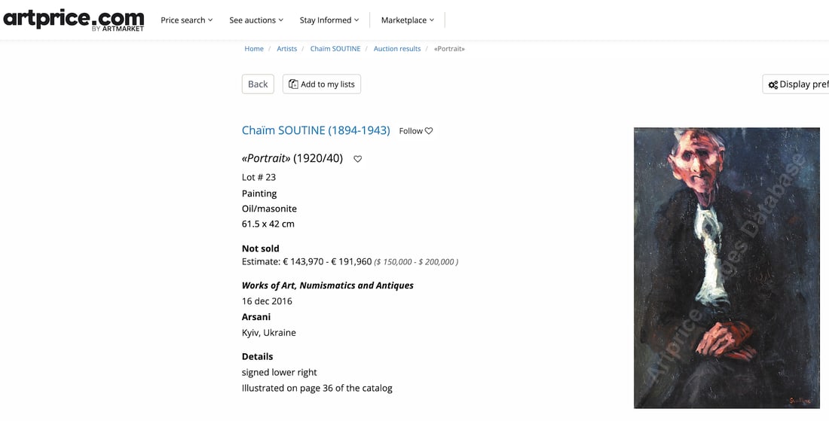Select the Kyiv, Ukraine location text
This screenshot has height=421, width=829.
[269, 333]
